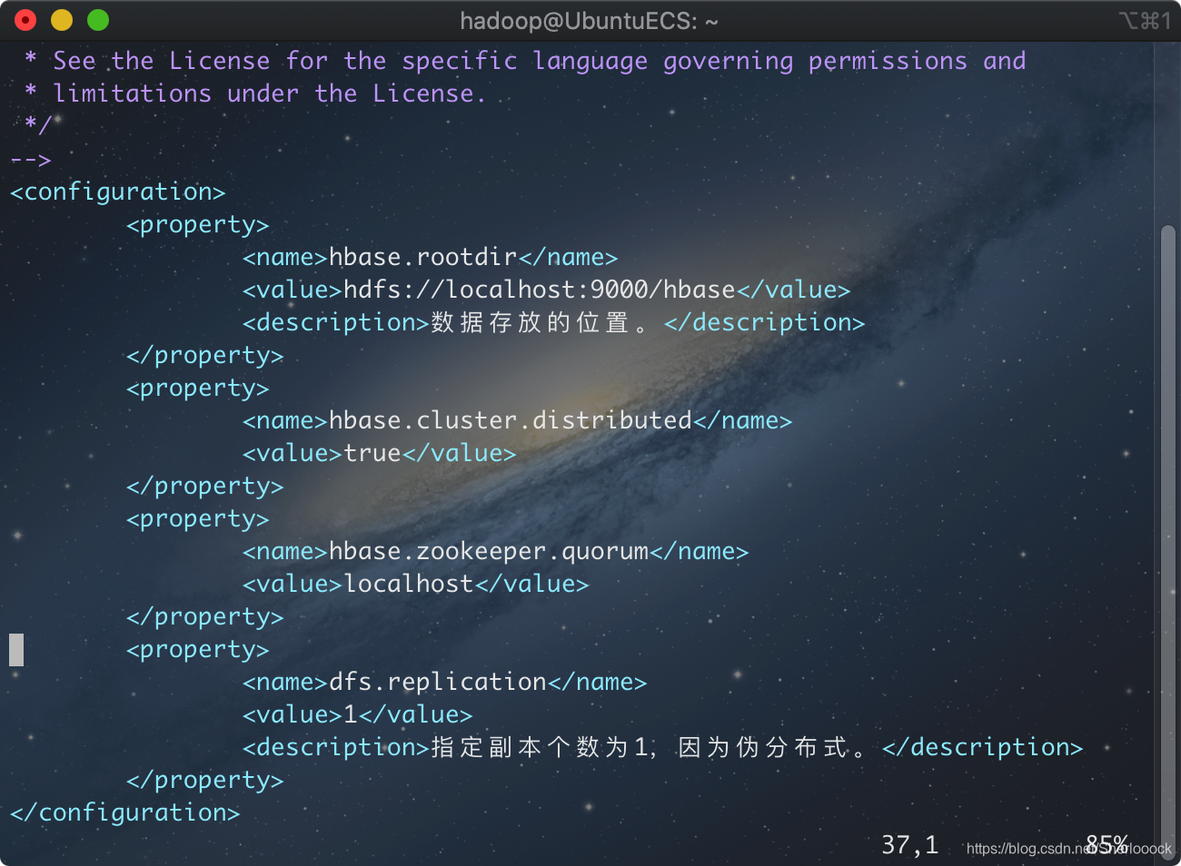Click the hbase.rootdir name text
The height and width of the screenshot is (866, 1181).
click(x=422, y=257)
